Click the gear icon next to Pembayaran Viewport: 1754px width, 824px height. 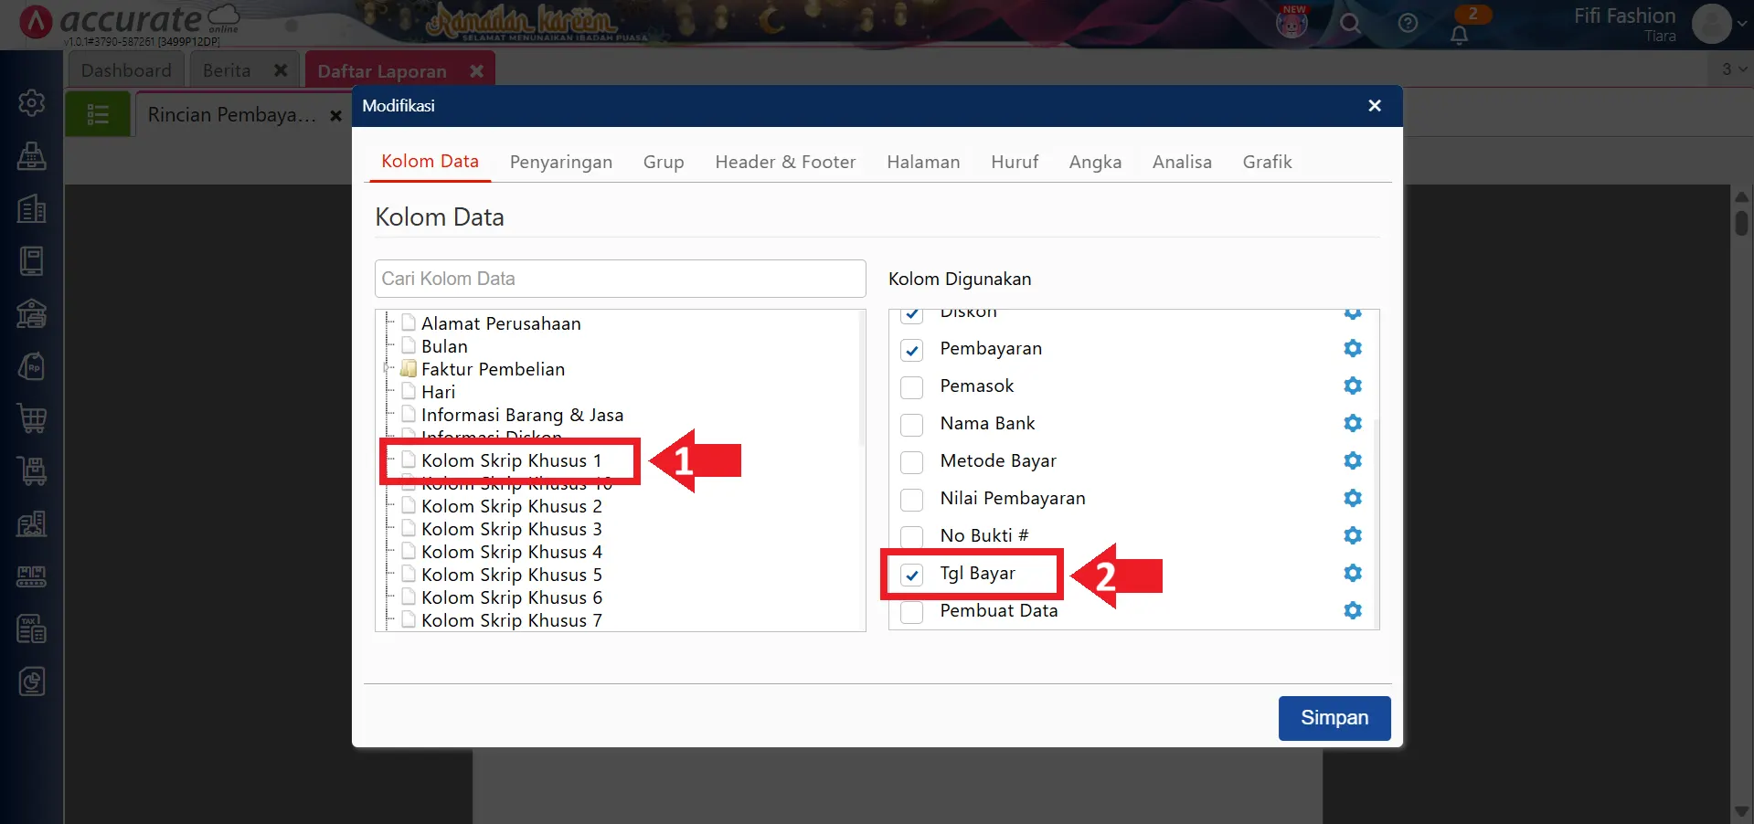(x=1353, y=348)
